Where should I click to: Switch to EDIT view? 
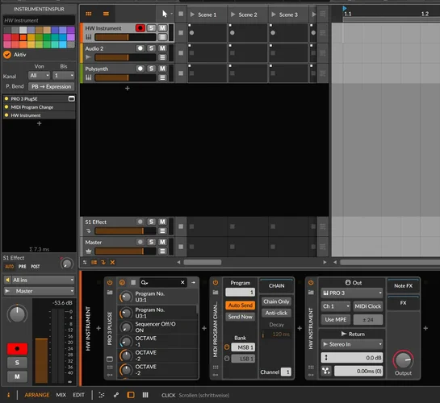tap(78, 395)
